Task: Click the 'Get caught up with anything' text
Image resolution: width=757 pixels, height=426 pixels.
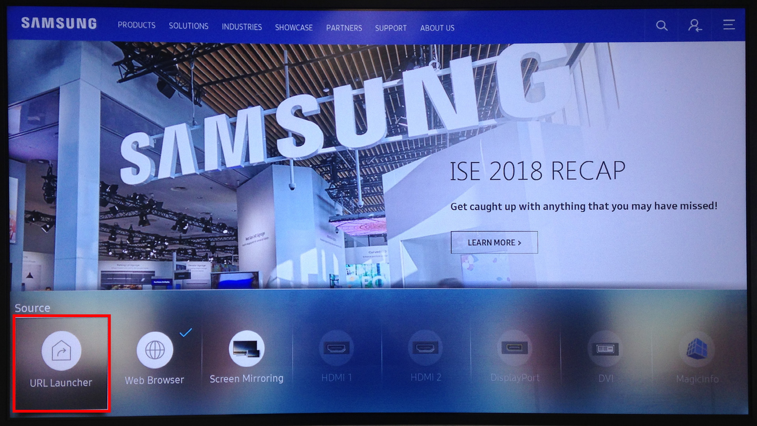Action: tap(584, 206)
